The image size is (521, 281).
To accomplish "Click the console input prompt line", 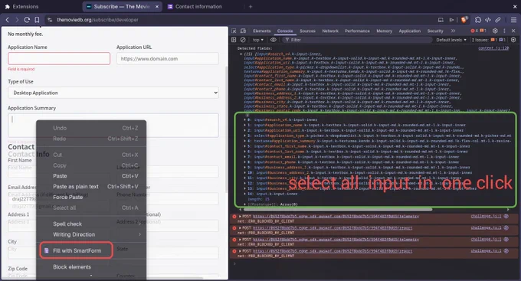I will coord(375,263).
